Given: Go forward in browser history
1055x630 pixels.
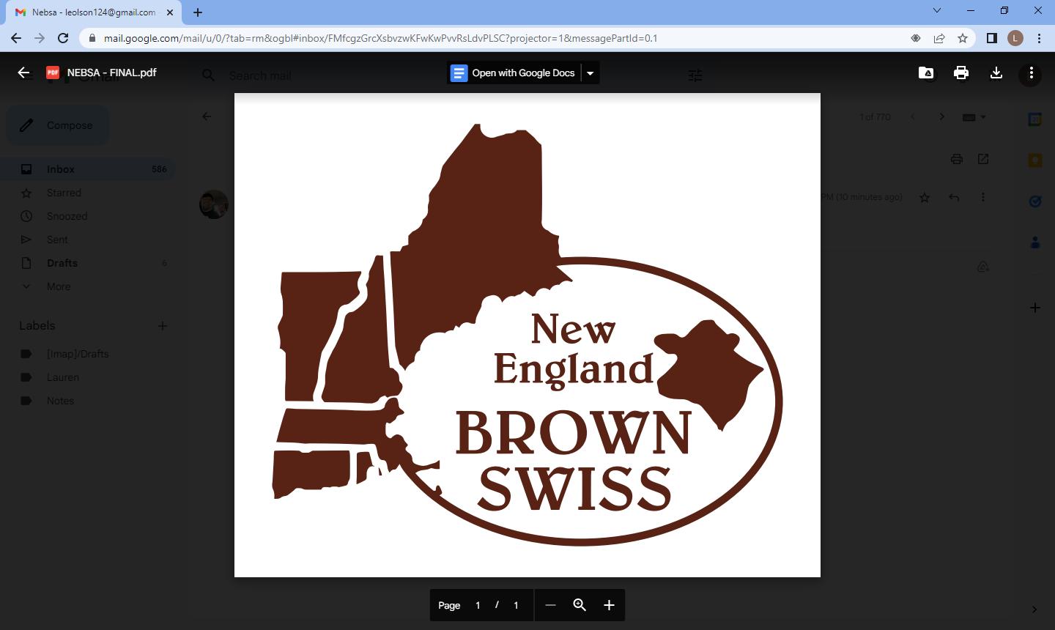Looking at the screenshot, I should click(x=40, y=38).
